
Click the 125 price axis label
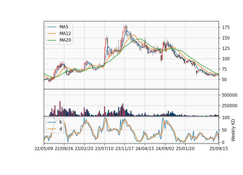(x=226, y=48)
